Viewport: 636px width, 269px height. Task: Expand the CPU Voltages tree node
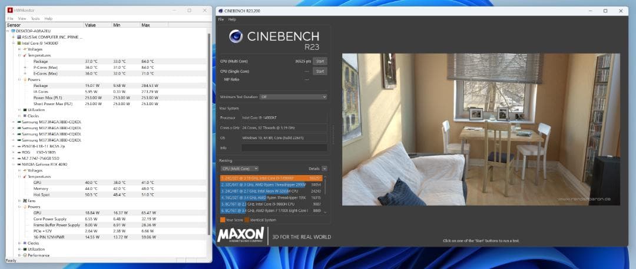pyautogui.click(x=19, y=49)
